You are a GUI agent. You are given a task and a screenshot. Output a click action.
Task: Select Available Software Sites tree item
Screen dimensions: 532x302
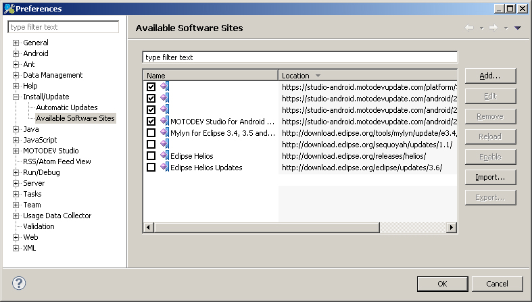(x=75, y=118)
